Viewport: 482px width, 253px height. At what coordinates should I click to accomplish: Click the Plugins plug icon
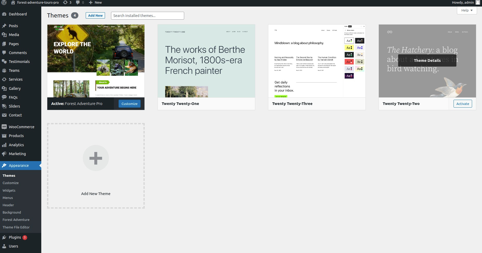tap(4, 237)
